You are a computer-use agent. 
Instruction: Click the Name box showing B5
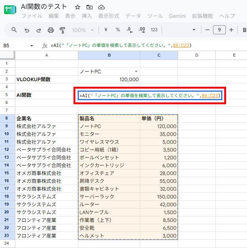(6, 46)
